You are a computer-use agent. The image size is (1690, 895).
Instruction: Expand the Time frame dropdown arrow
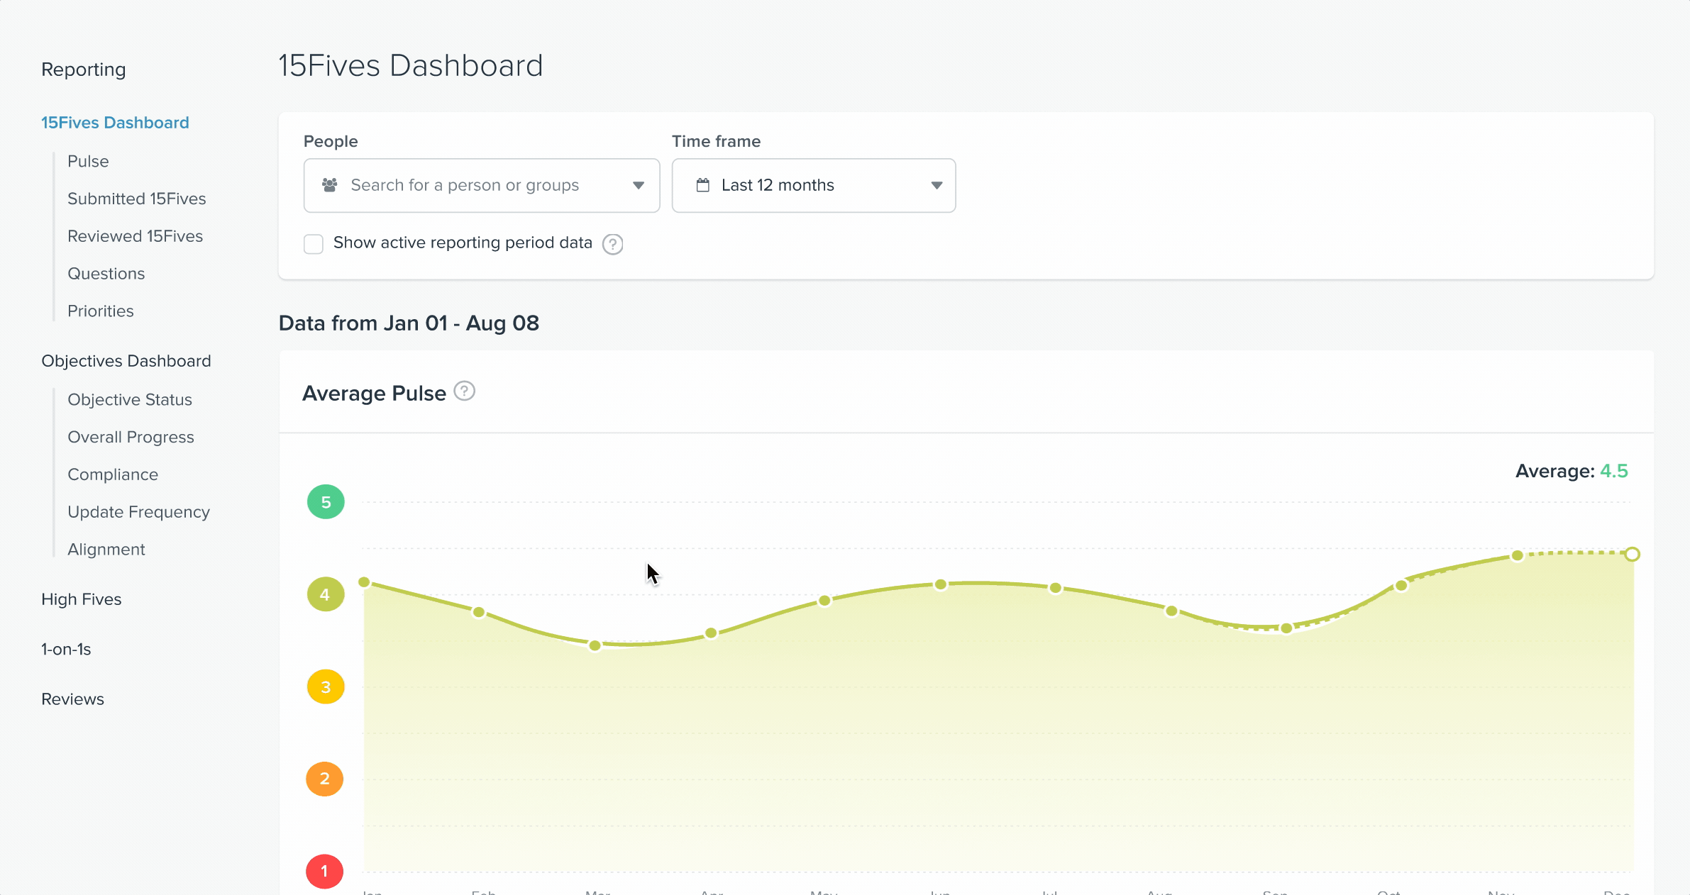click(x=937, y=185)
